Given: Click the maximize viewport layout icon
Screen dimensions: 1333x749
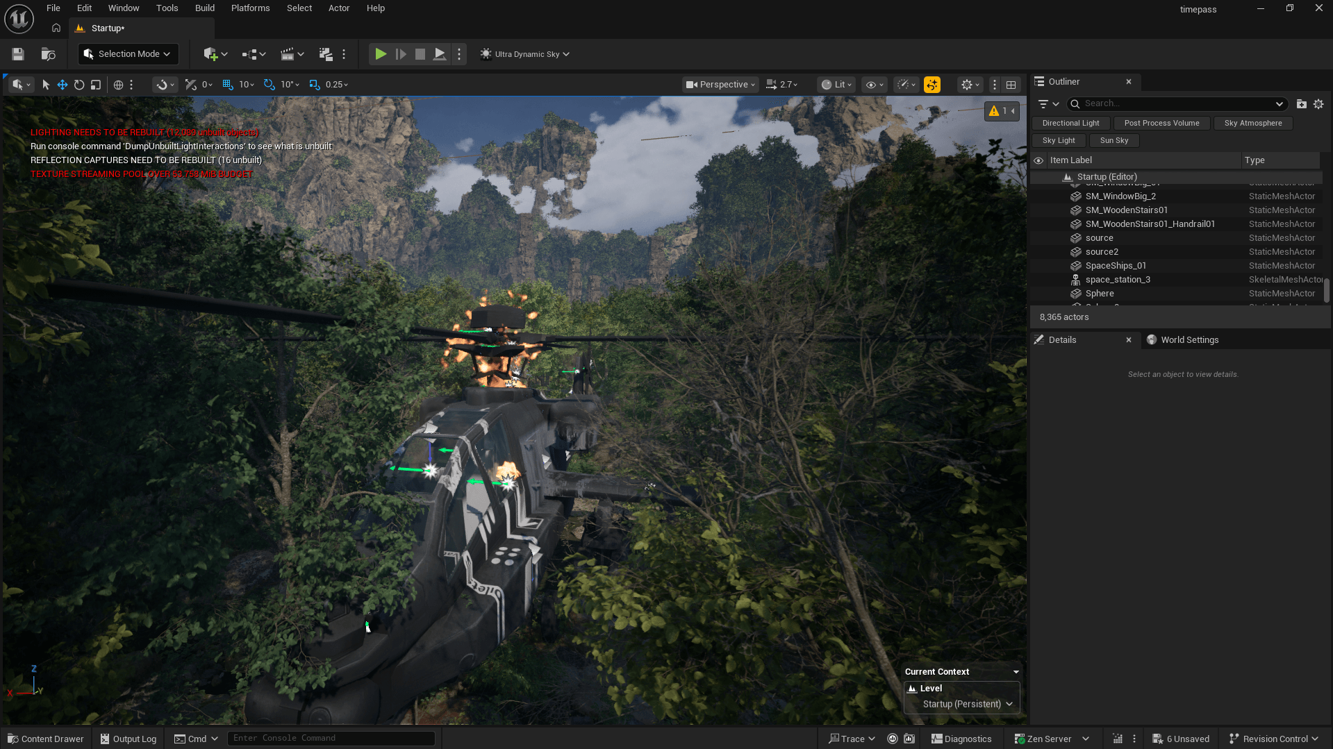Looking at the screenshot, I should coord(1011,85).
